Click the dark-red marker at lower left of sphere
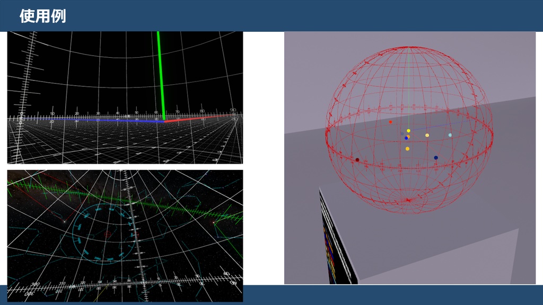This screenshot has height=305, width=543. [358, 159]
